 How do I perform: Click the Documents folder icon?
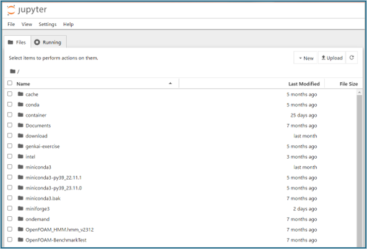[20, 125]
